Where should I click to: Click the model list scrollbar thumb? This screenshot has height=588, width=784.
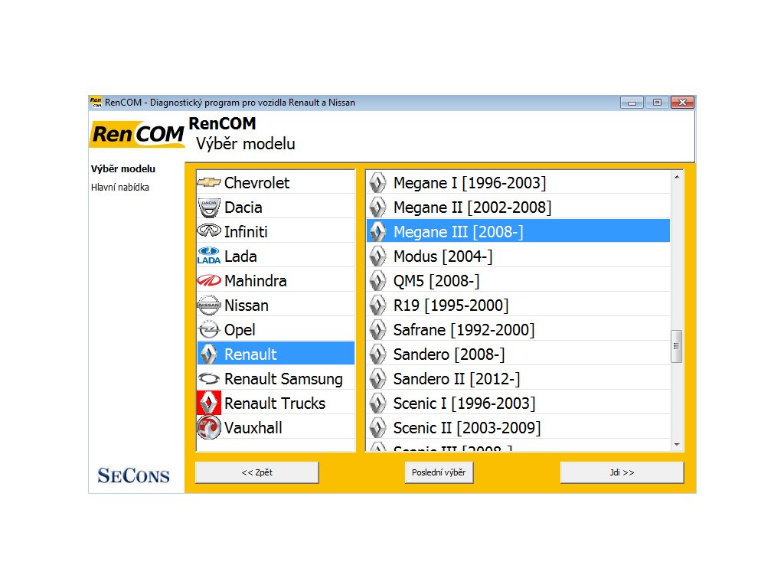[677, 346]
